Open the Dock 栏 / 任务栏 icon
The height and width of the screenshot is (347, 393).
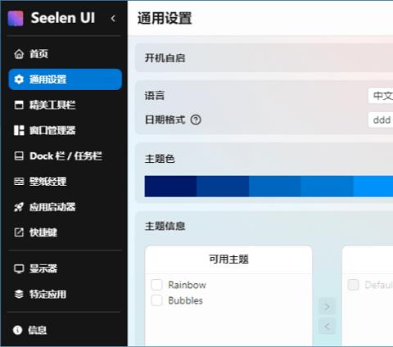tap(19, 155)
